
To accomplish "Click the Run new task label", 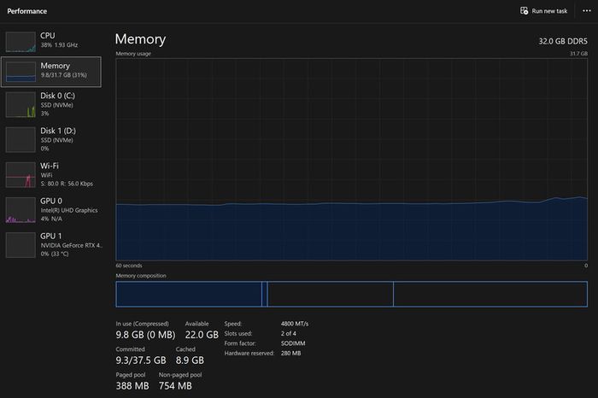I will [549, 11].
